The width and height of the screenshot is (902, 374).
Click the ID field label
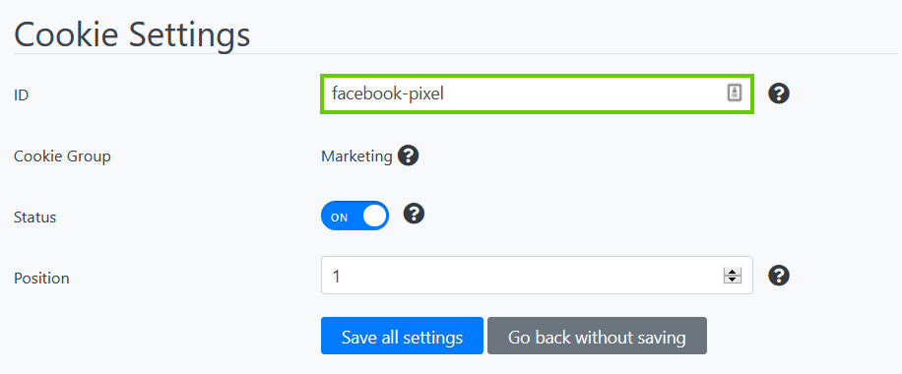pyautogui.click(x=22, y=94)
